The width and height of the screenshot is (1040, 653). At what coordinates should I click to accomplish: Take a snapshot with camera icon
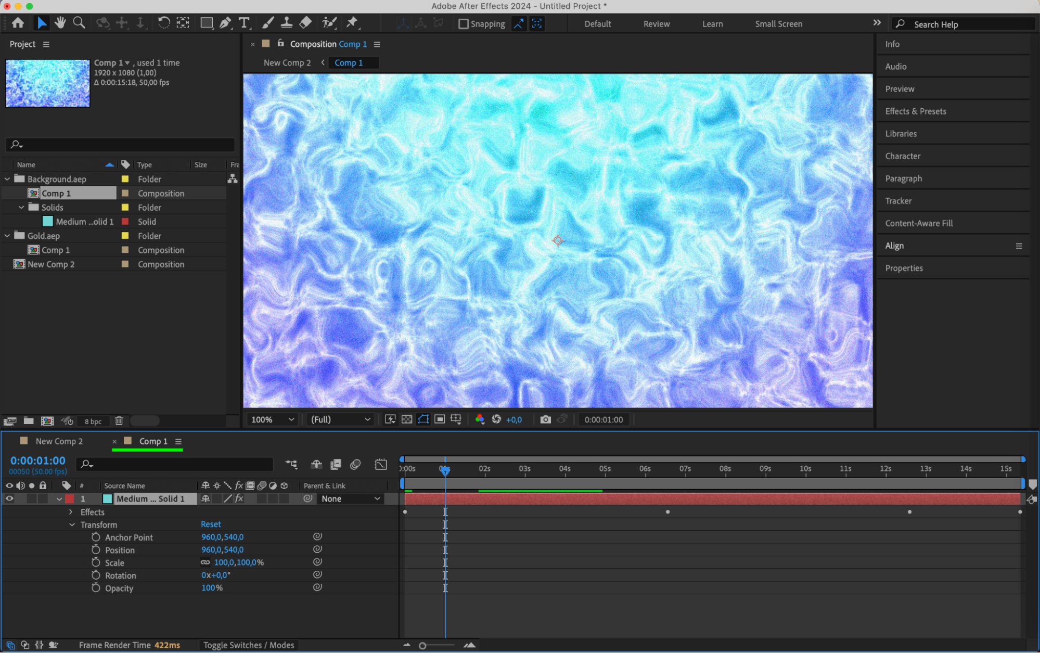click(x=545, y=419)
